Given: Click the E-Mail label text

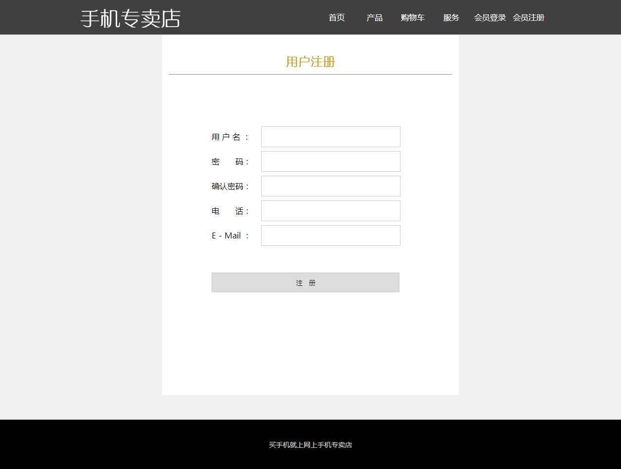Looking at the screenshot, I should click(230, 236).
